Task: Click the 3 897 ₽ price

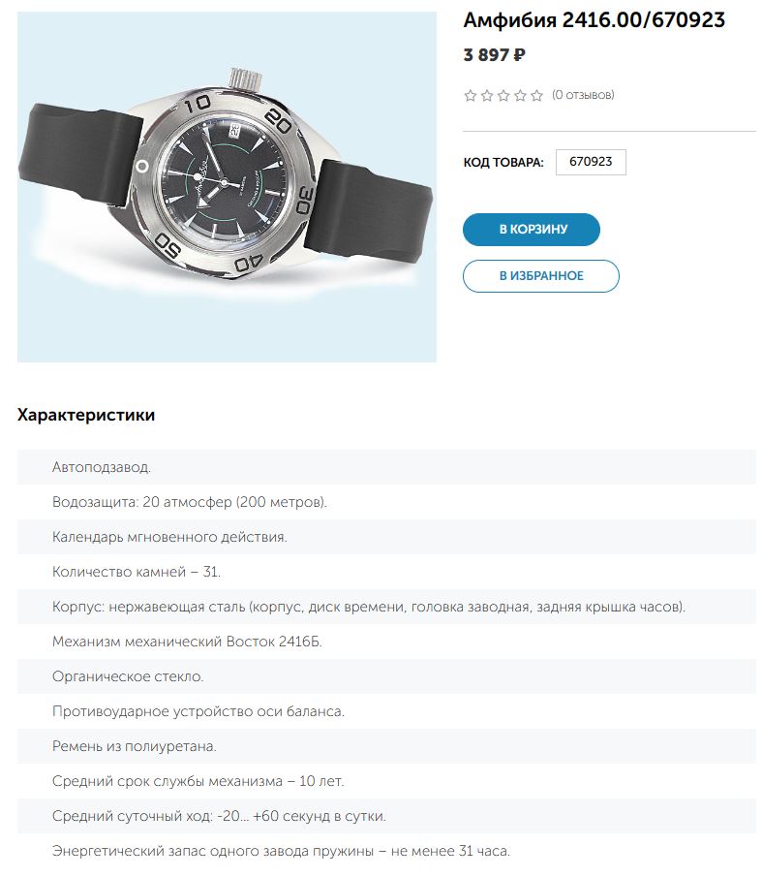Action: click(x=495, y=55)
